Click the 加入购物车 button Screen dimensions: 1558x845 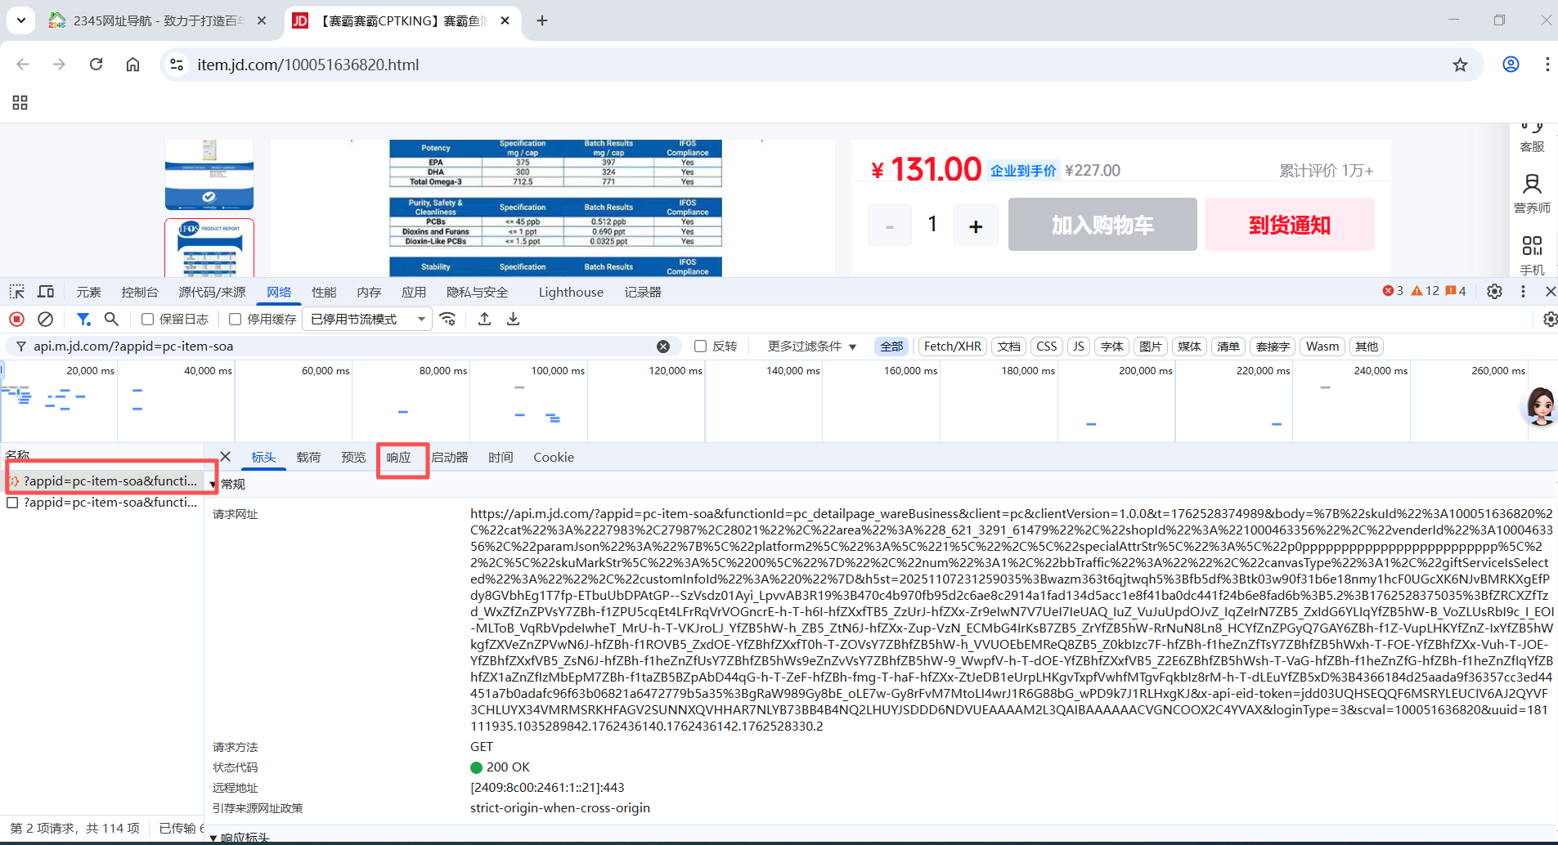(1102, 225)
